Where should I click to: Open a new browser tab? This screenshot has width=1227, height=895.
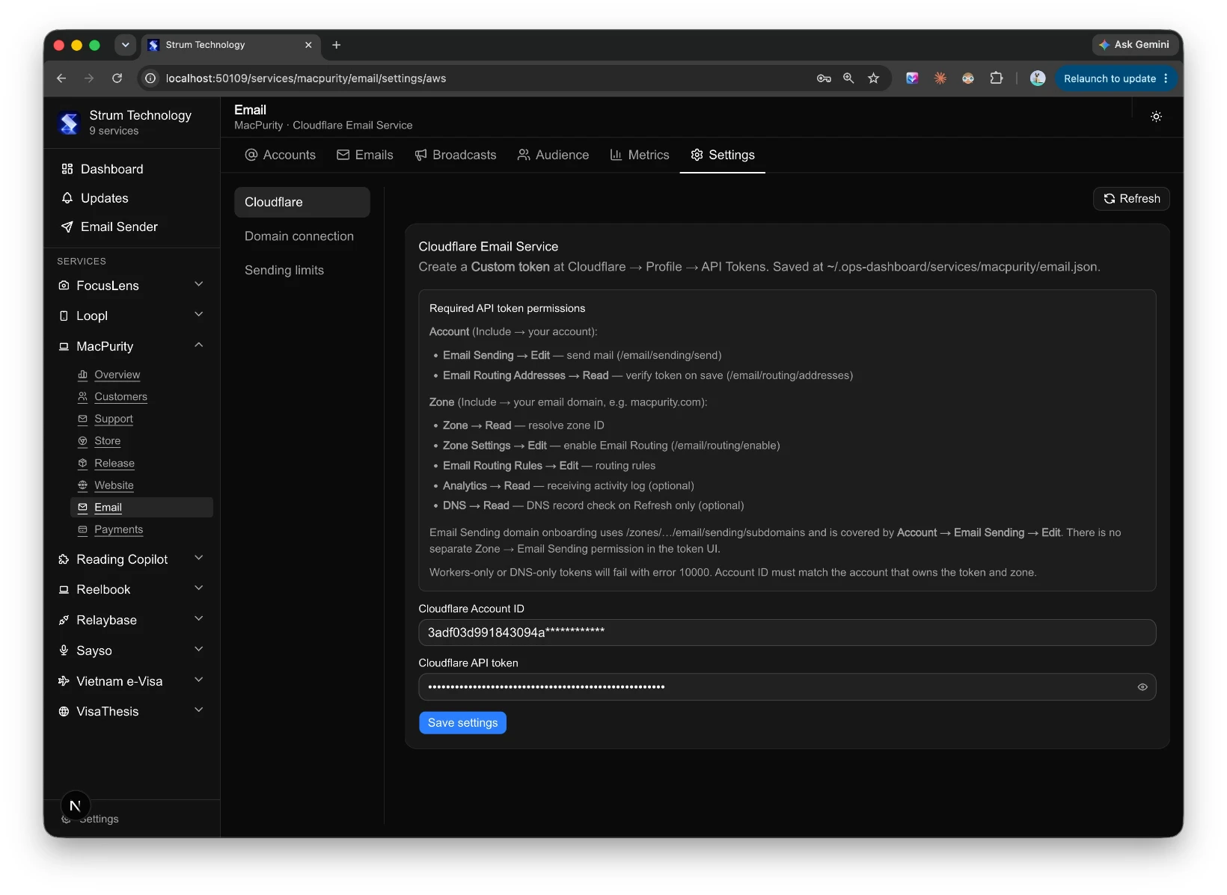point(337,45)
